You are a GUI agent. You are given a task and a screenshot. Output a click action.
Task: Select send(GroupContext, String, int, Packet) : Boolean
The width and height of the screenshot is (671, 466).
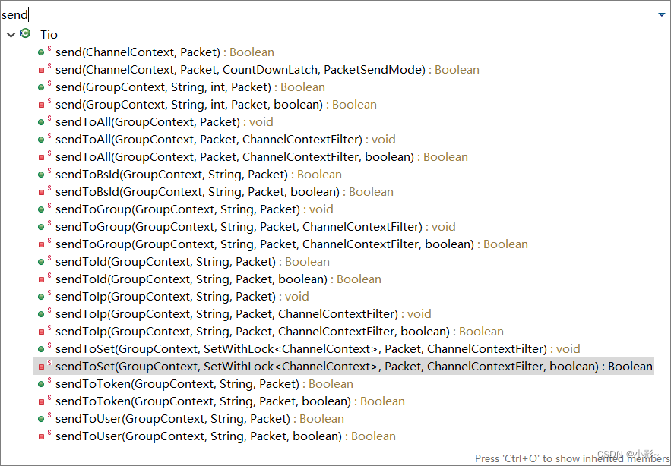click(190, 87)
